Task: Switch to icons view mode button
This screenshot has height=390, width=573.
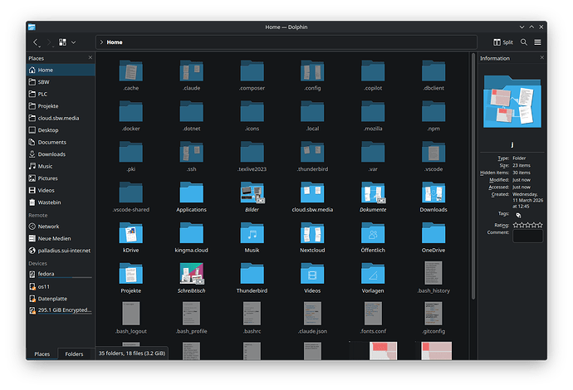Action: coord(63,42)
